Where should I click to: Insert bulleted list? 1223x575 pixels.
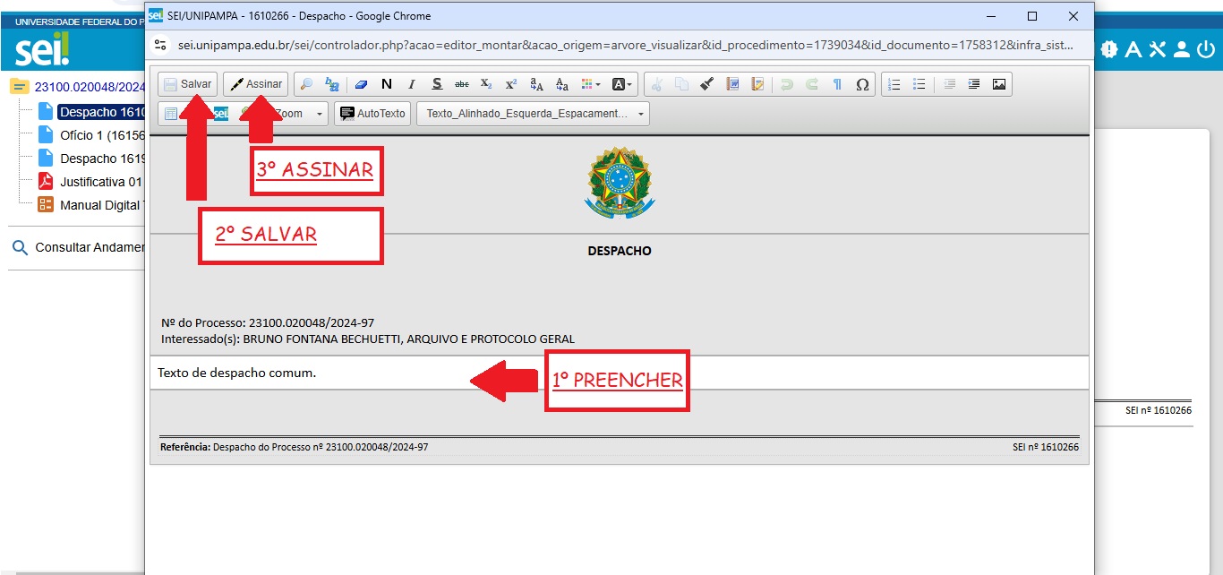(919, 84)
